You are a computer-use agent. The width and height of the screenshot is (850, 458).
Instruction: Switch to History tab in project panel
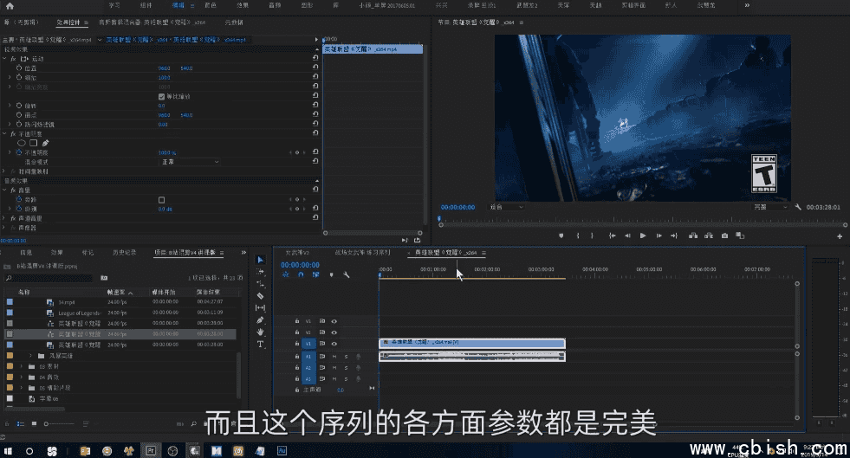tap(124, 252)
